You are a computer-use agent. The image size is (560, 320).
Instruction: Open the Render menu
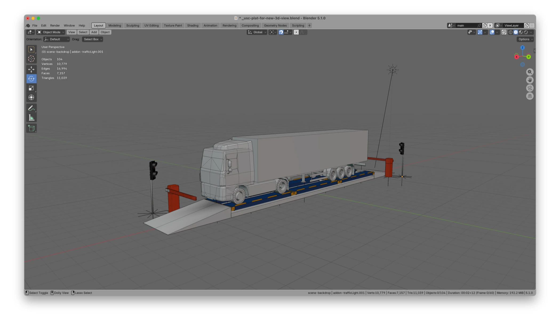55,26
